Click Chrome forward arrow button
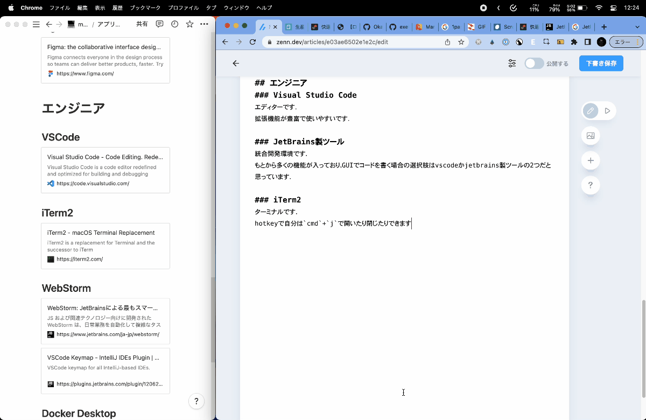Screen dimensions: 646x420 [x=239, y=42]
